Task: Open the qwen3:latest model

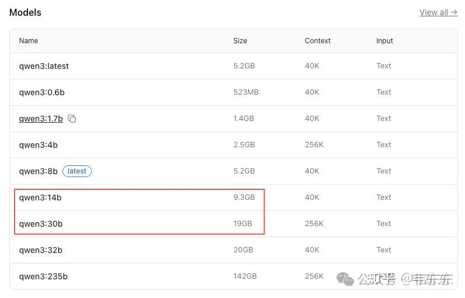Action: (x=44, y=66)
